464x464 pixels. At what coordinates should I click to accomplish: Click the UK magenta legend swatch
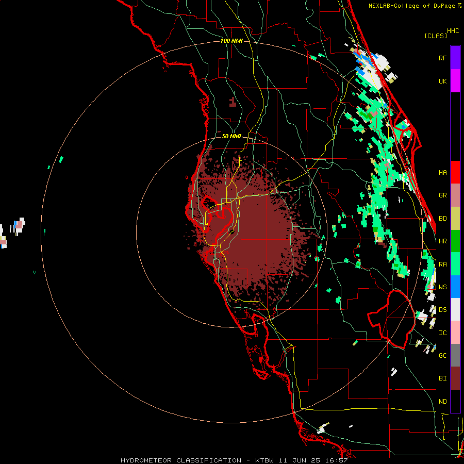(455, 80)
